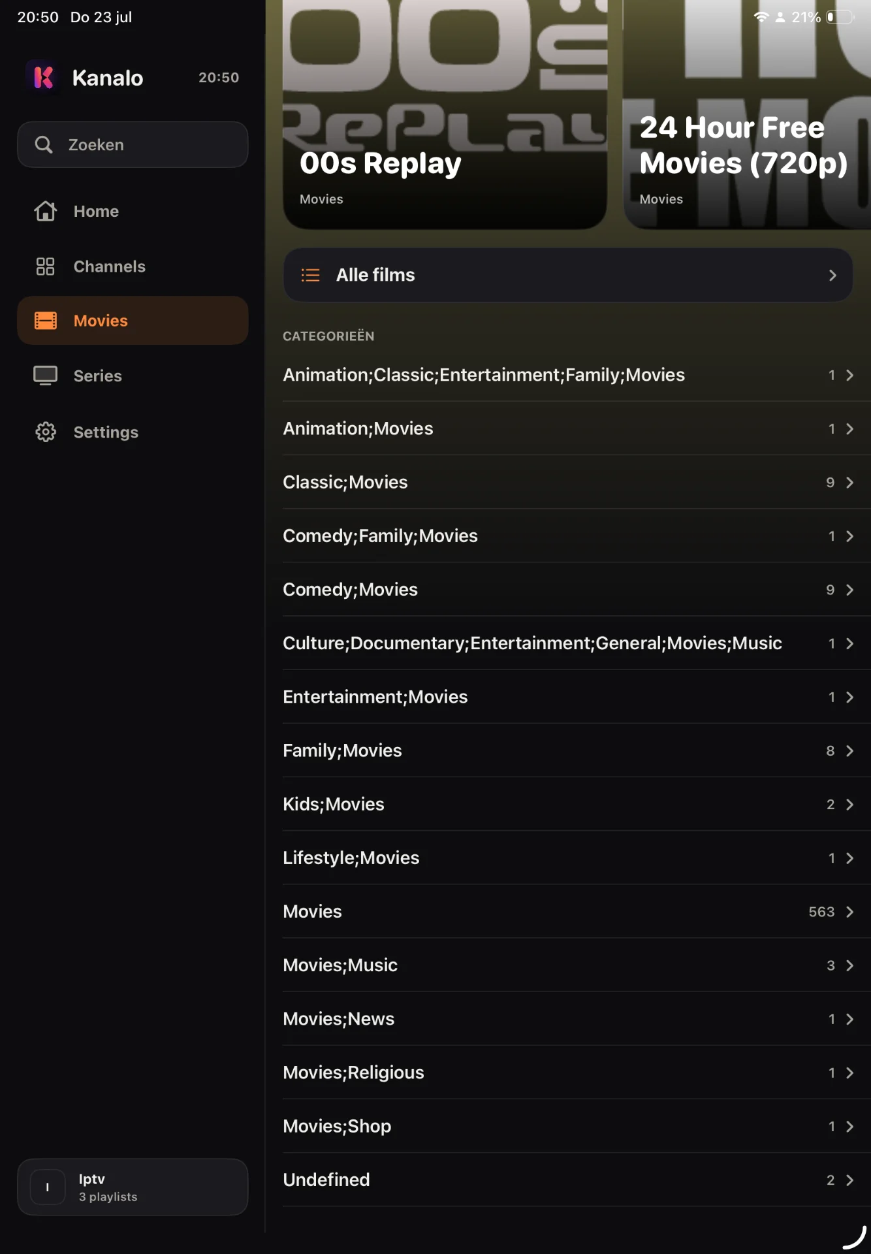This screenshot has height=1254, width=871.
Task: Expand Alle films with its chevron
Action: [832, 275]
